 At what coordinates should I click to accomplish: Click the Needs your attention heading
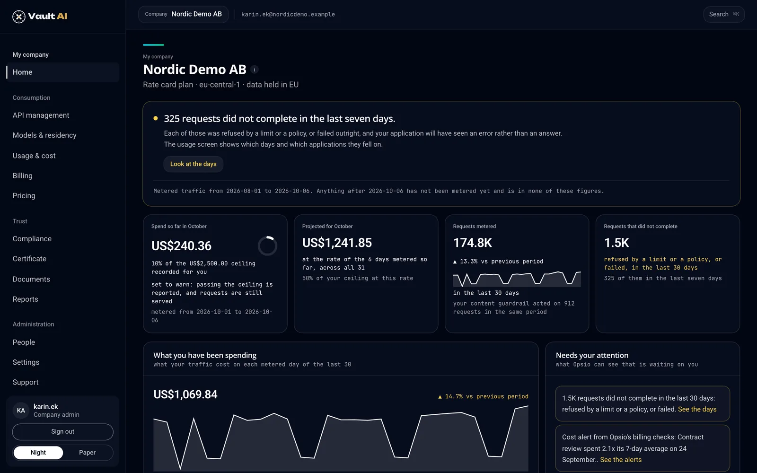[x=592, y=355]
